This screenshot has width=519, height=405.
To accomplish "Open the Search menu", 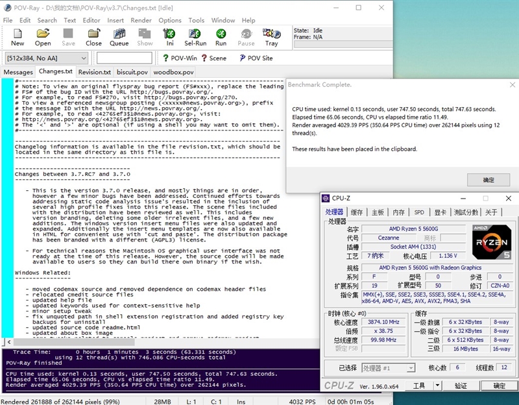I will (47, 20).
